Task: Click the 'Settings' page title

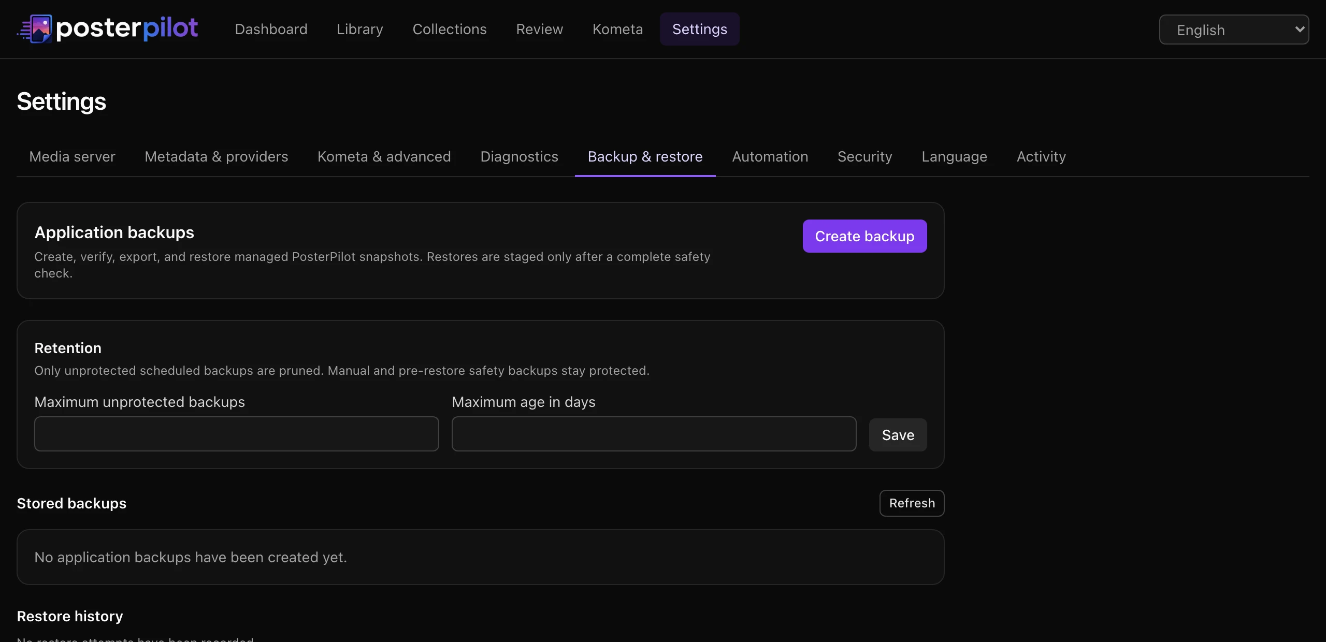Action: click(61, 101)
